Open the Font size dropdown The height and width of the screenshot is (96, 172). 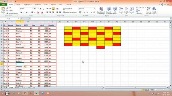38,9
